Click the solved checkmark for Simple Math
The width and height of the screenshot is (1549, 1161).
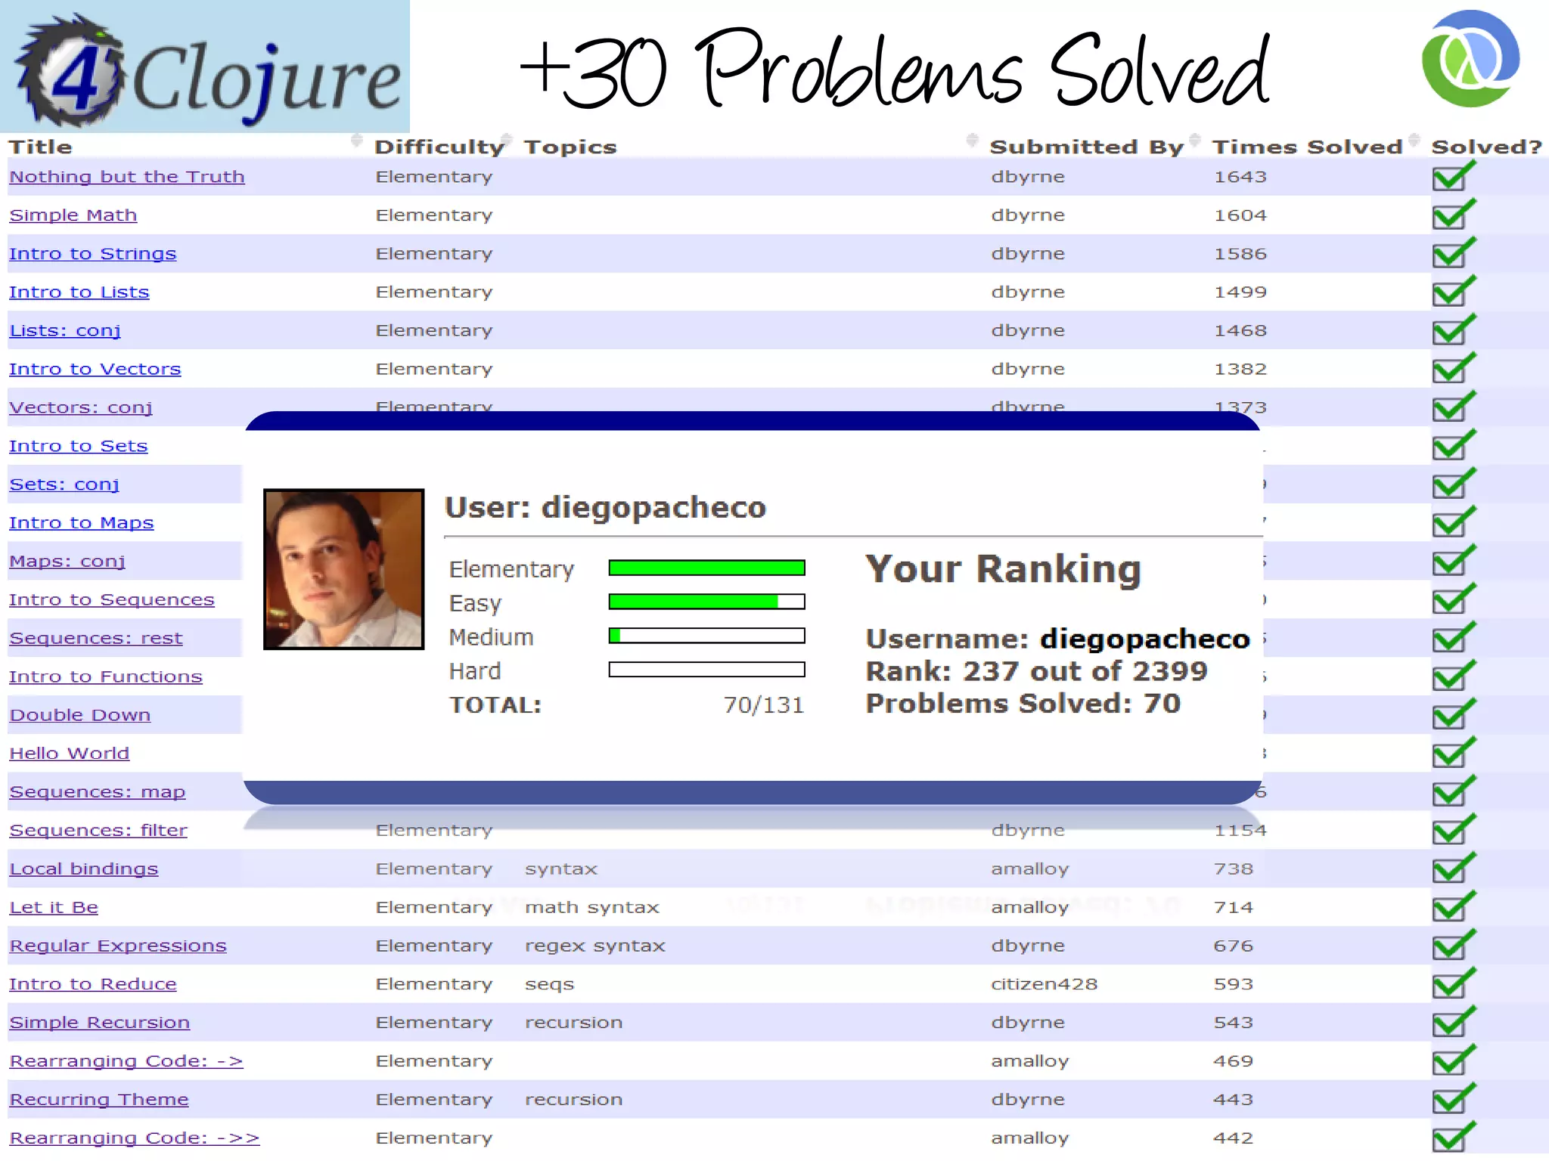pyautogui.click(x=1454, y=215)
